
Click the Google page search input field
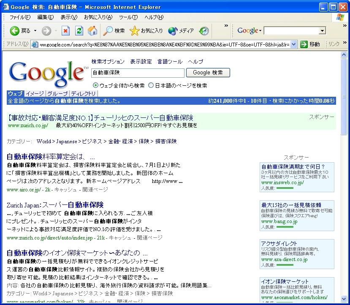(138, 73)
